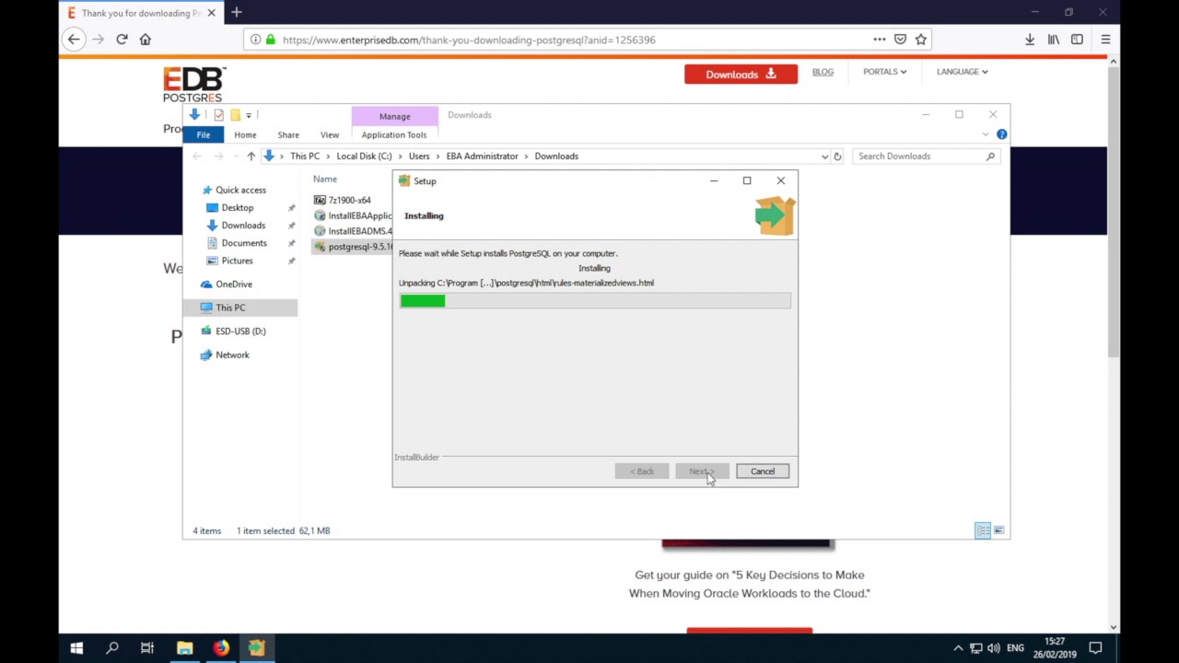Open the Action Center notifications icon
Screen dimensions: 1179x663
coord(1095,648)
